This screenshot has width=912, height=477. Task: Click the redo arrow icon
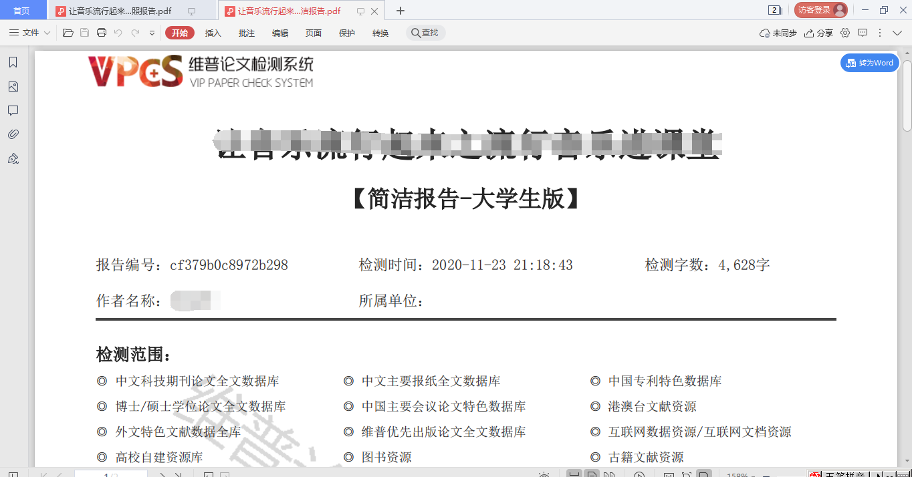(x=136, y=33)
